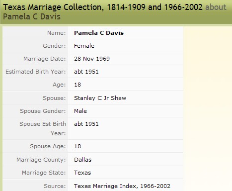Click the Marriage Date field label

(x=45, y=59)
